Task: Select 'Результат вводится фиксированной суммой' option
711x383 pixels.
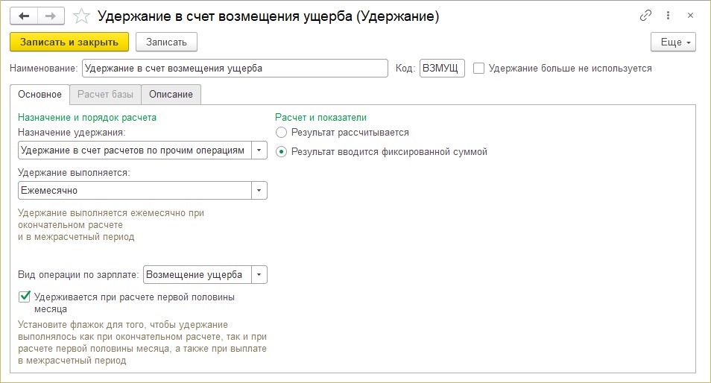Action: (281, 151)
